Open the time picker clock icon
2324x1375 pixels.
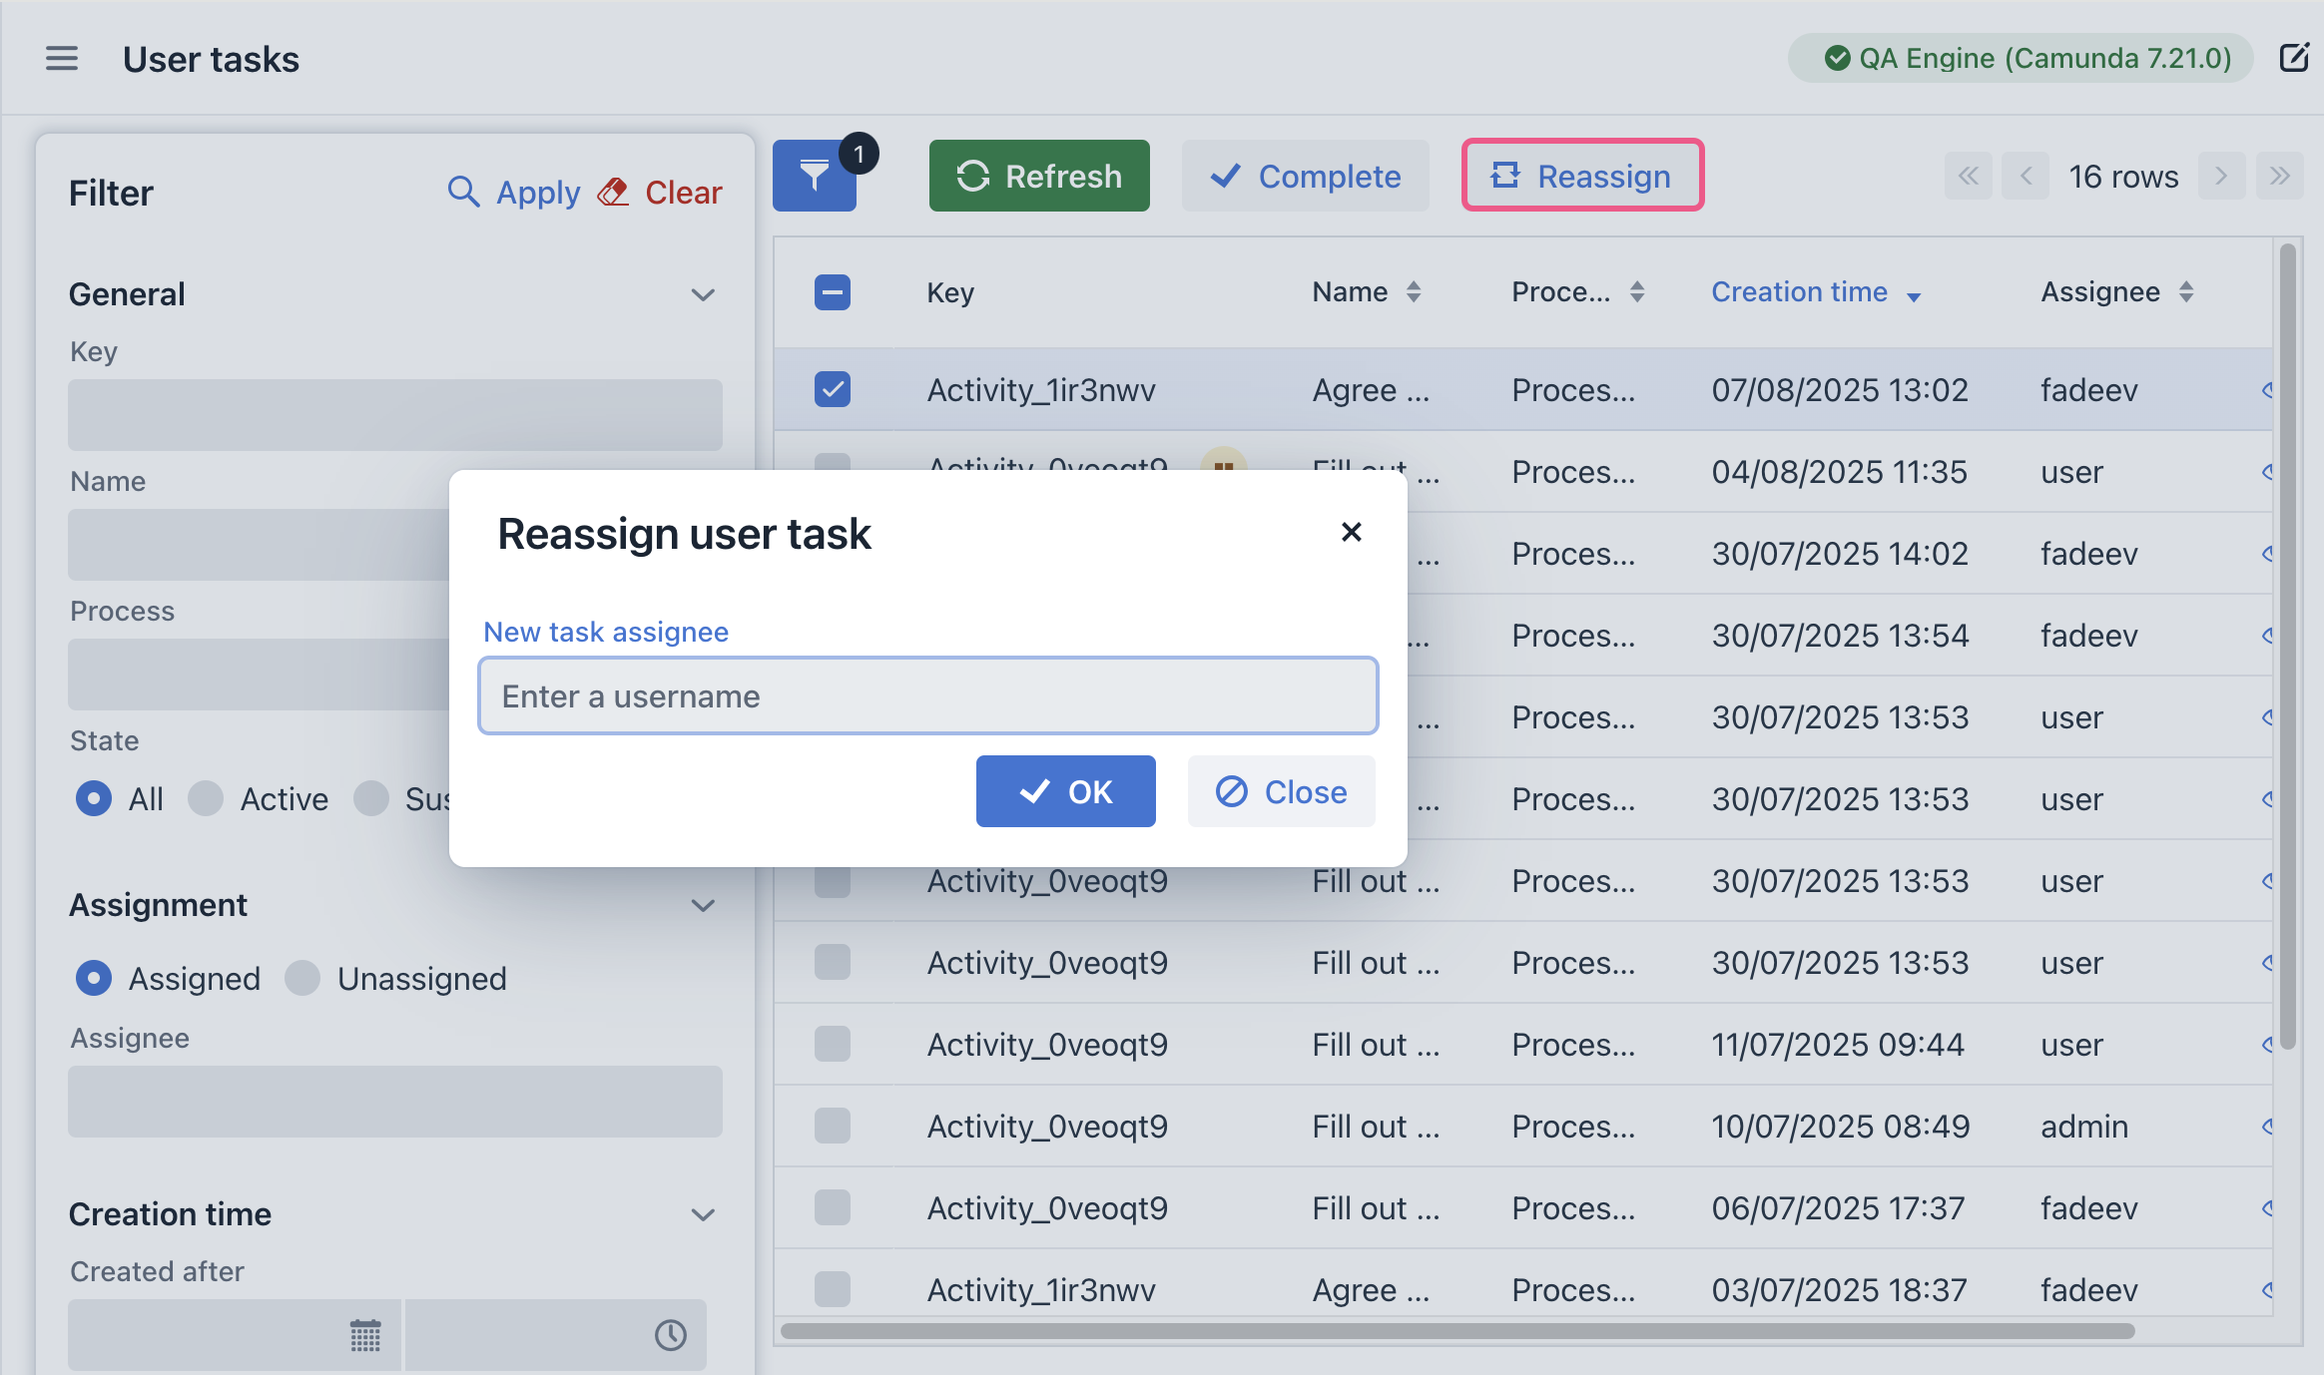pyautogui.click(x=671, y=1335)
